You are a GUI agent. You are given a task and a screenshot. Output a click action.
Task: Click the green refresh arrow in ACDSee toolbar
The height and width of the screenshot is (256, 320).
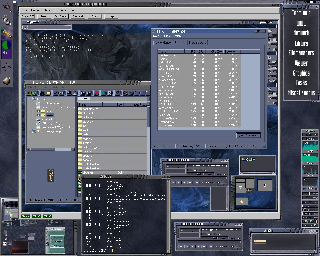click(x=35, y=93)
